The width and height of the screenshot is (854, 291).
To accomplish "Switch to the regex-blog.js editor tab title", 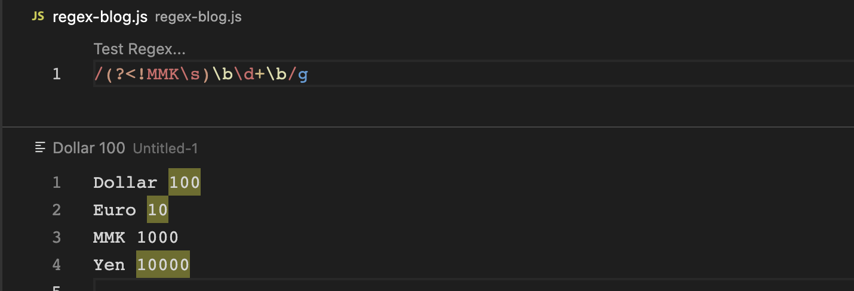I will click(x=100, y=17).
